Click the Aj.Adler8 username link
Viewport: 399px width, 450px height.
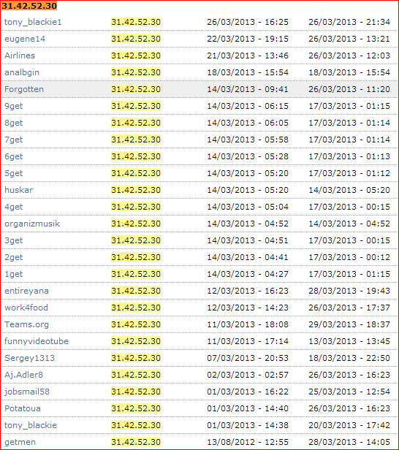[x=23, y=375]
